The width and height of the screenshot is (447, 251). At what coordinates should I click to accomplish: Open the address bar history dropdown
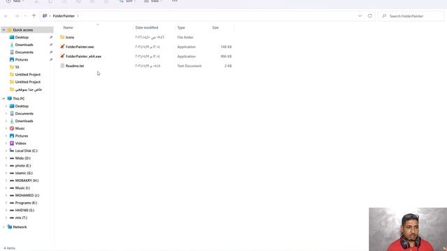pos(360,16)
